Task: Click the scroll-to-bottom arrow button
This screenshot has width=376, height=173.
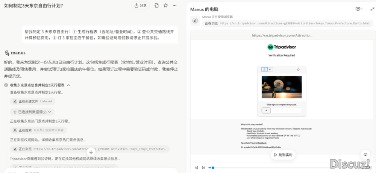Action: tap(91, 152)
